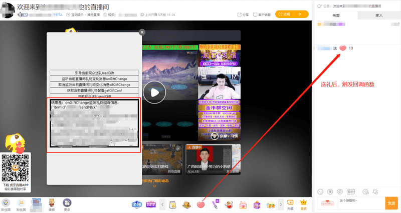Click the onGiftChange listener button
Viewport: 401px width, 213px height.
coord(94,78)
